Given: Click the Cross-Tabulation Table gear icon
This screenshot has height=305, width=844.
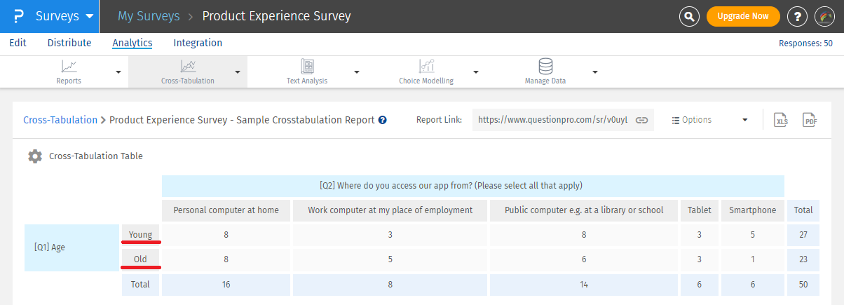Looking at the screenshot, I should [x=34, y=156].
